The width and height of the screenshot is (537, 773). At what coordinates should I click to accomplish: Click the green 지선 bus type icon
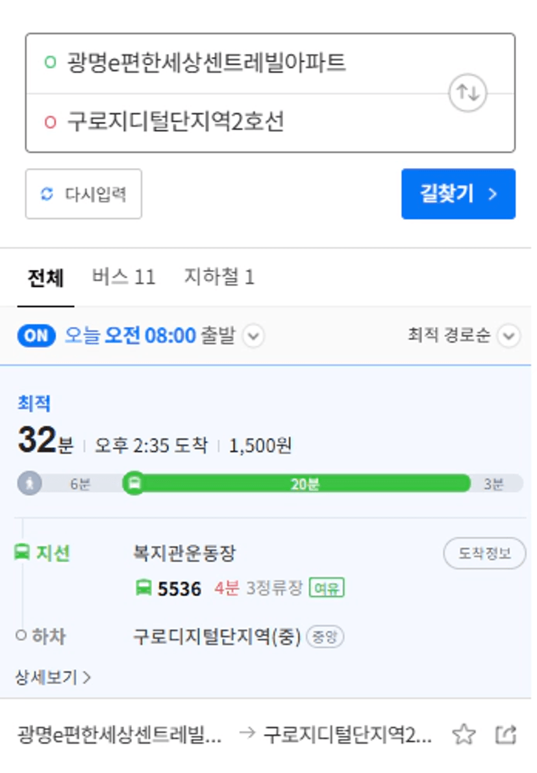coord(21,552)
